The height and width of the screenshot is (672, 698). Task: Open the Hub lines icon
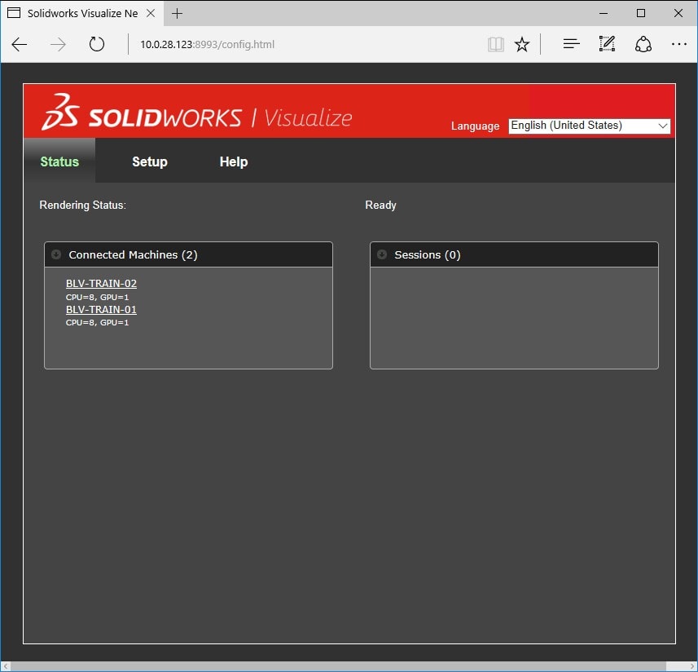571,44
